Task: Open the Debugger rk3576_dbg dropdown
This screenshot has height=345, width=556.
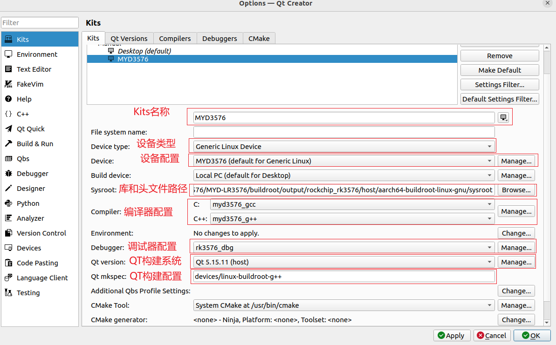Action: click(x=344, y=247)
